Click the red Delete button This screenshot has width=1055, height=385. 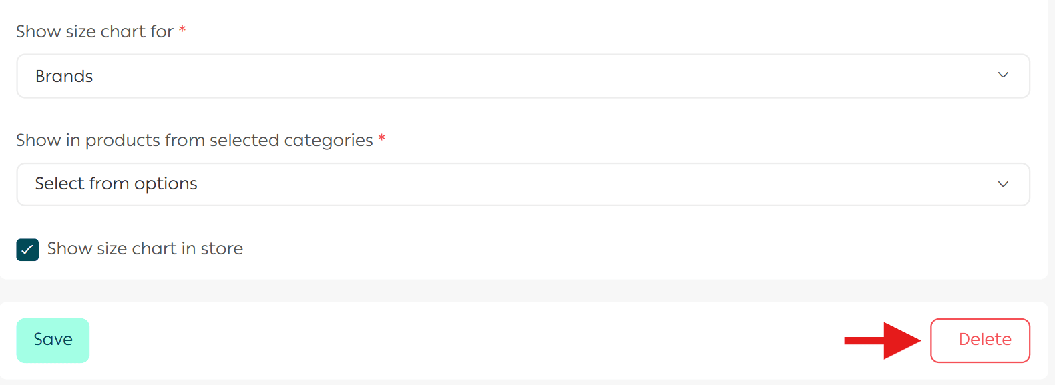(980, 340)
